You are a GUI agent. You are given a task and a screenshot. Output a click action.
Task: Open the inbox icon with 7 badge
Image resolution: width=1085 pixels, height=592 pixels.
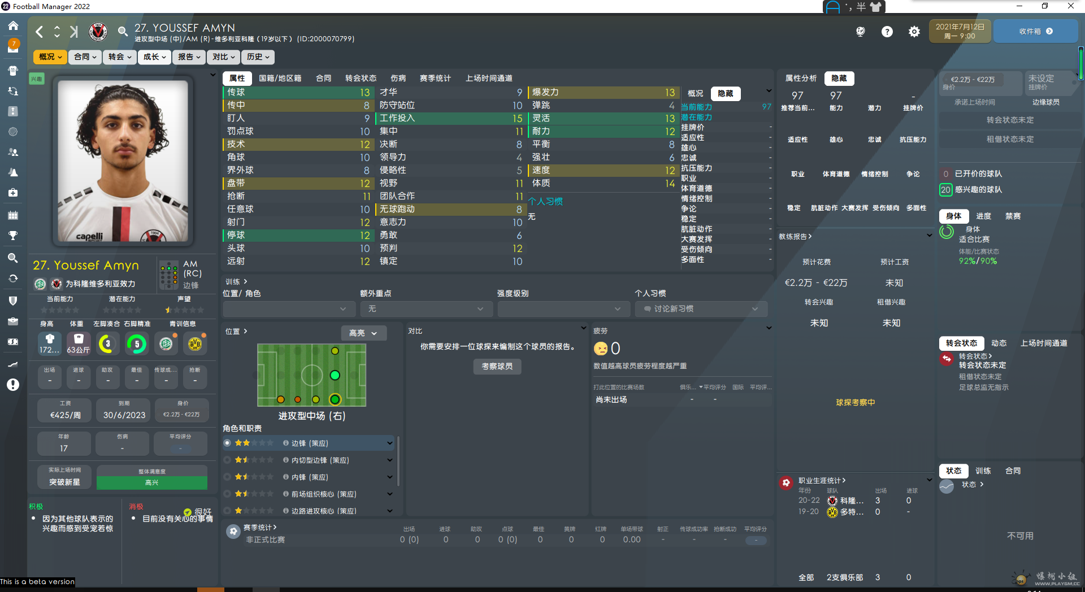(x=13, y=46)
